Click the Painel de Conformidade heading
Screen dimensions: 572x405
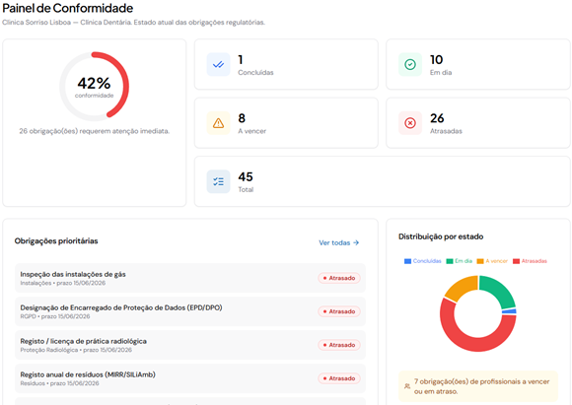[x=67, y=8]
